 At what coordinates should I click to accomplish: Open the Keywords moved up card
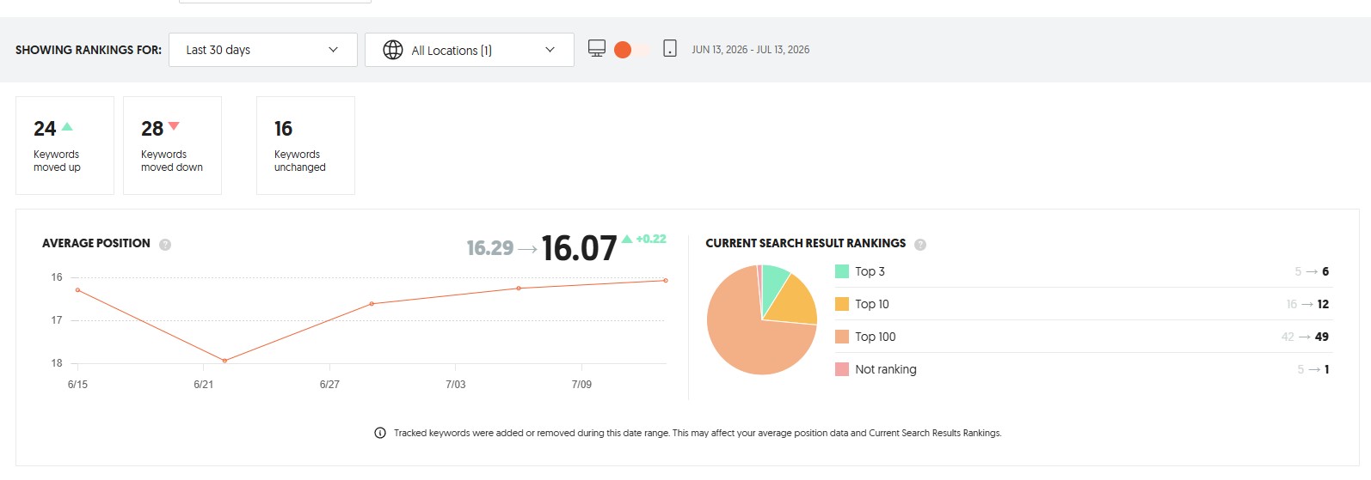tap(65, 145)
